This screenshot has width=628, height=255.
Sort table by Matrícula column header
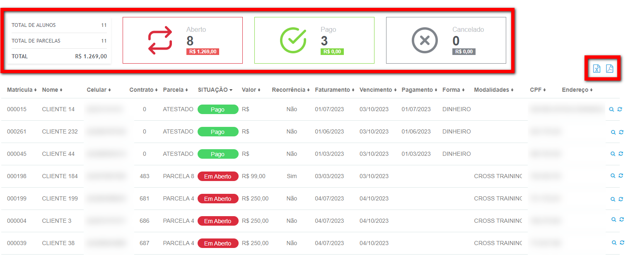22,90
